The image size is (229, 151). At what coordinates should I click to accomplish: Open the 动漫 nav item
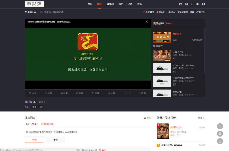point(130,4)
